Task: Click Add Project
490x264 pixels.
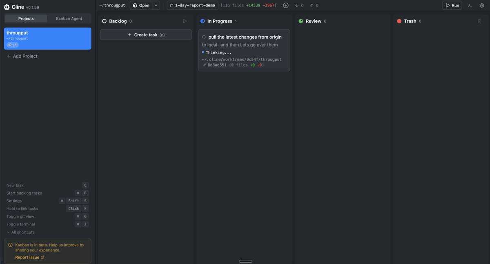Action: point(22,56)
